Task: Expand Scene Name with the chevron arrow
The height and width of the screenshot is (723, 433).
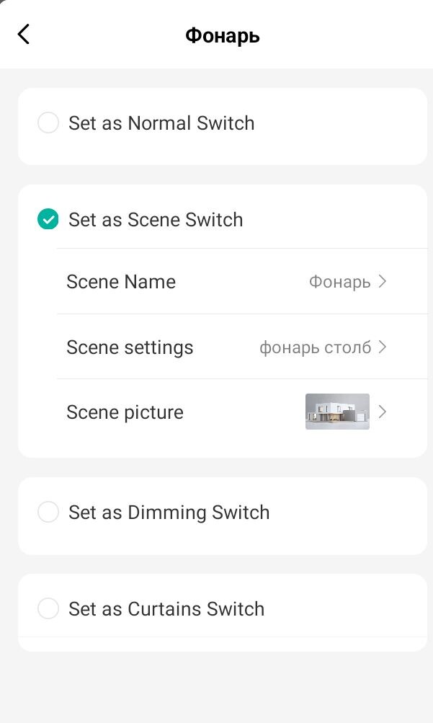Action: (383, 281)
